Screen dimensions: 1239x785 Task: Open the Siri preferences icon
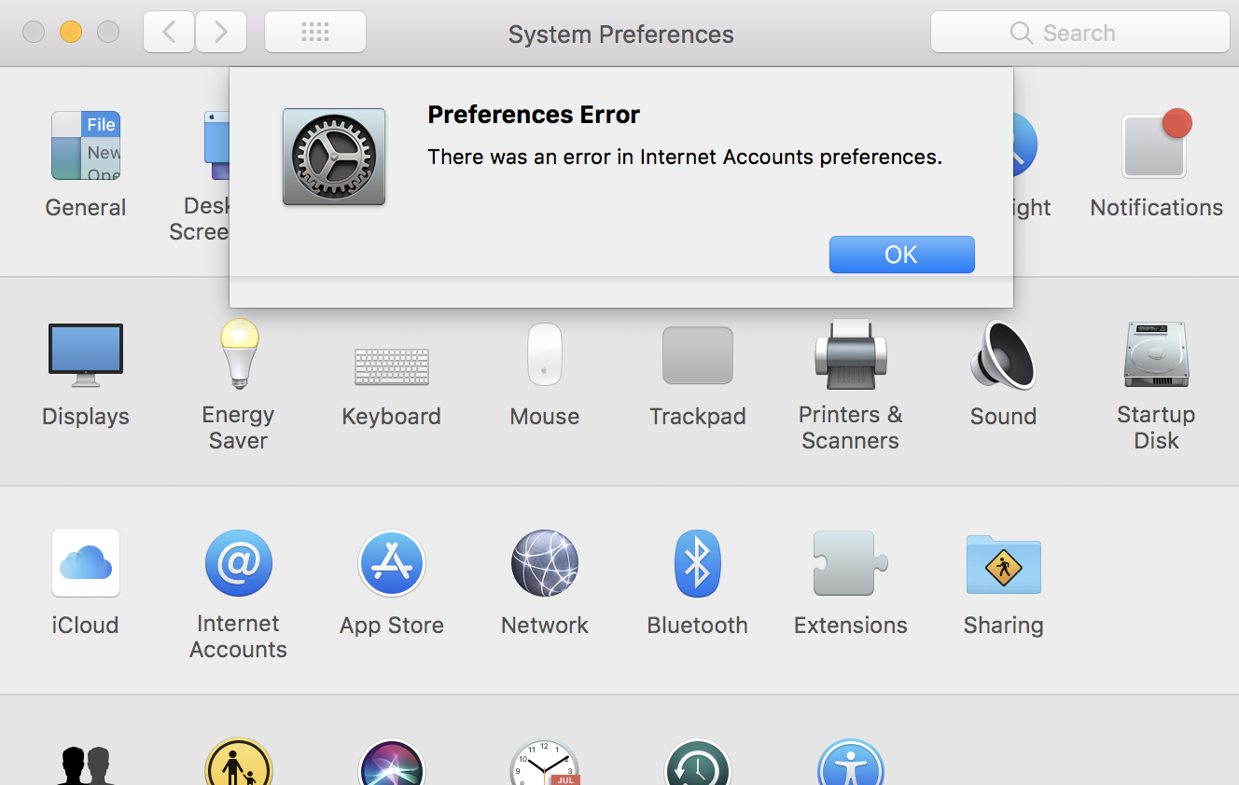click(x=392, y=762)
